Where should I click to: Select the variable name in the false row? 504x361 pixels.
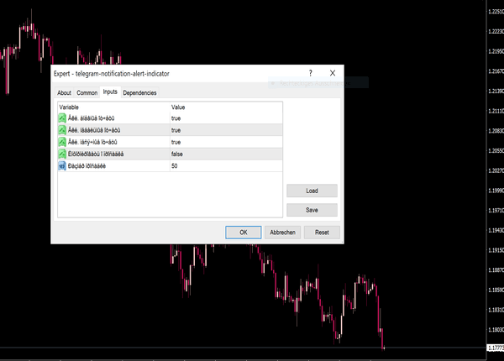tap(96, 154)
